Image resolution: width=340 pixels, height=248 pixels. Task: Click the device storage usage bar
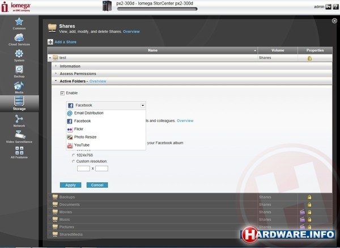click(x=157, y=9)
